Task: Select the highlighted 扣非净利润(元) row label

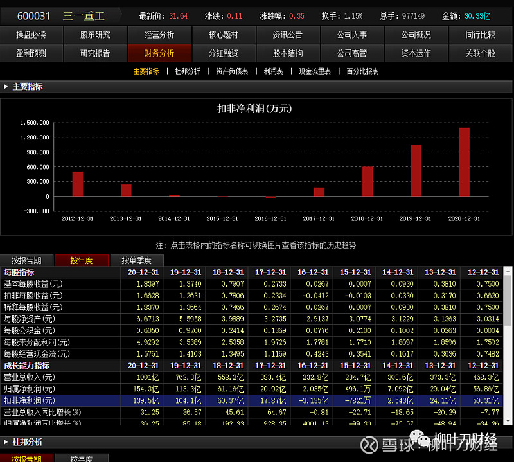Action: point(30,401)
